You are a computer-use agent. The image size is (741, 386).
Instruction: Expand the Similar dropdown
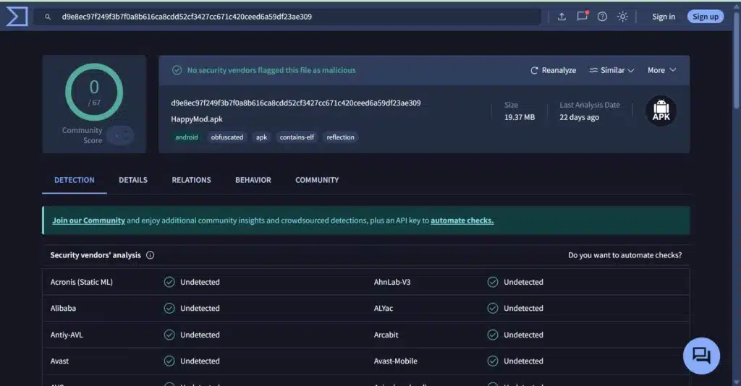611,70
